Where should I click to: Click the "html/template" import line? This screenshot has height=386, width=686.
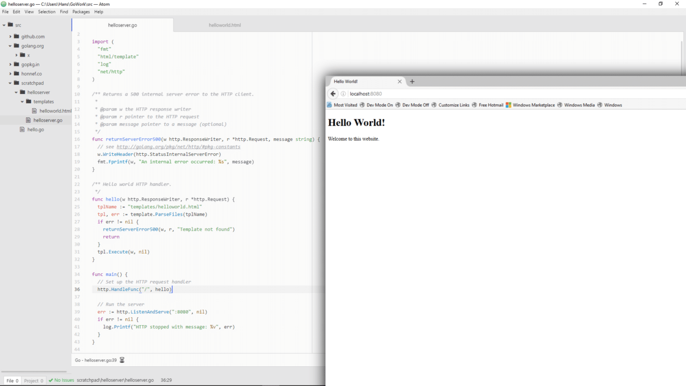[118, 57]
